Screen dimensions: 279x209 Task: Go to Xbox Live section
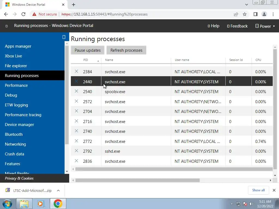(14, 56)
